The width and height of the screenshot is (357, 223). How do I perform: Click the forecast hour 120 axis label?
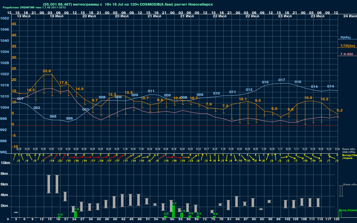(337, 219)
